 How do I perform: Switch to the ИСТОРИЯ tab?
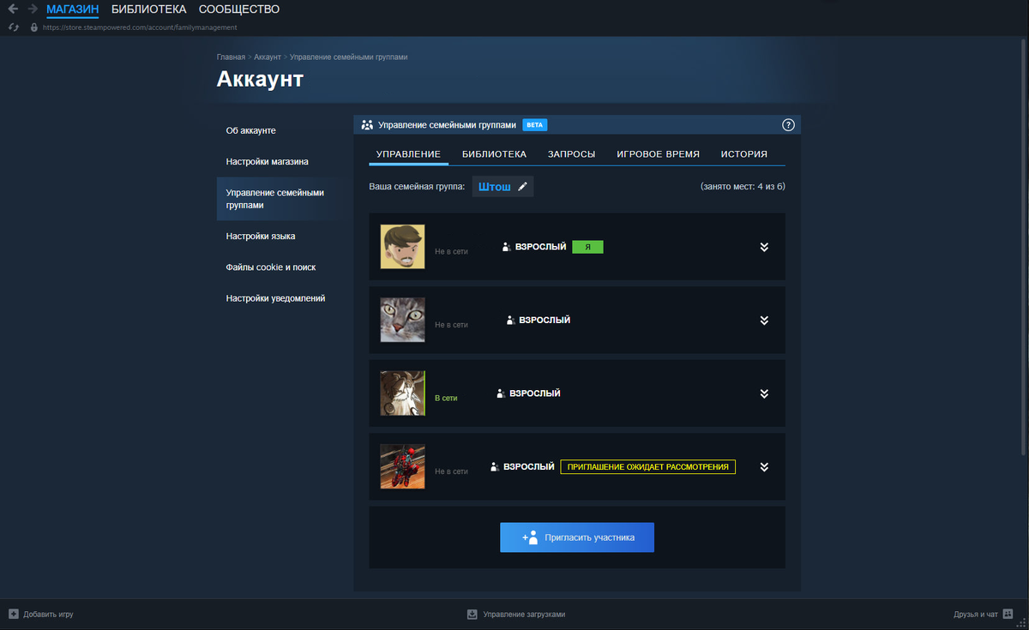click(x=744, y=154)
